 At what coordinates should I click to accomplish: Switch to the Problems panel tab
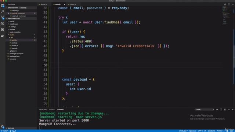pos(43,110)
